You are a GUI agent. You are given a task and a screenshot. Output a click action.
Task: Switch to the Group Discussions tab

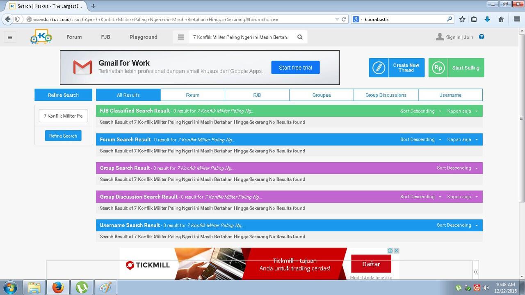[x=386, y=95]
